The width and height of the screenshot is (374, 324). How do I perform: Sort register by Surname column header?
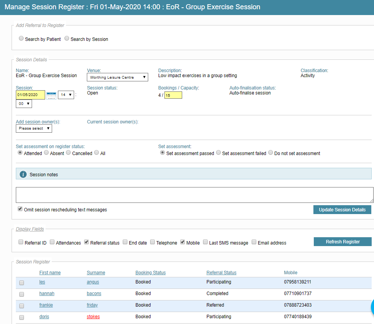tap(96, 272)
